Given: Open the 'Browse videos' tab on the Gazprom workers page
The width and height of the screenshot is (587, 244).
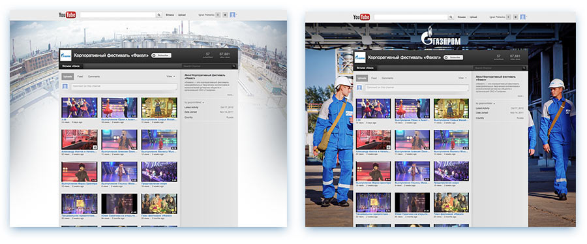Looking at the screenshot, I should click(x=365, y=68).
